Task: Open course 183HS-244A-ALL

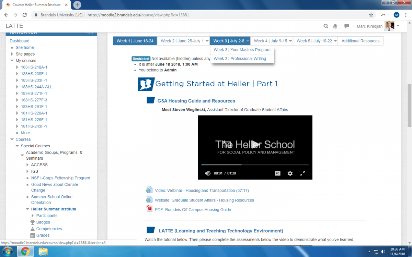Action: pos(37,87)
